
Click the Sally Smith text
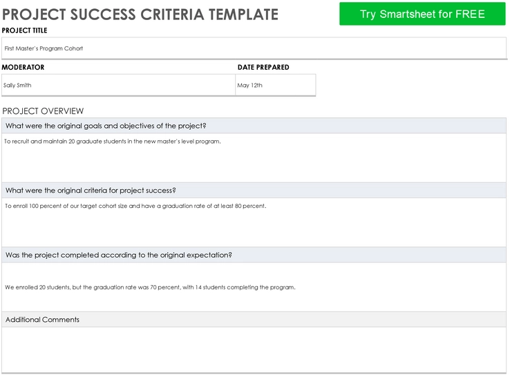coord(17,85)
